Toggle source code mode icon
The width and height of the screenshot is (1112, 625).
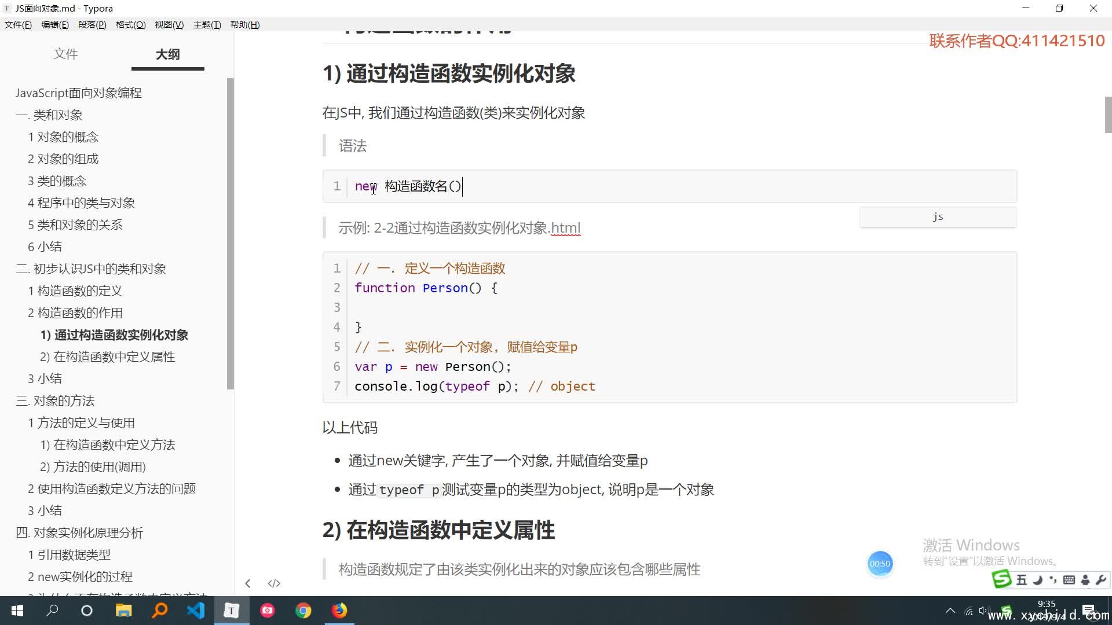pyautogui.click(x=274, y=583)
